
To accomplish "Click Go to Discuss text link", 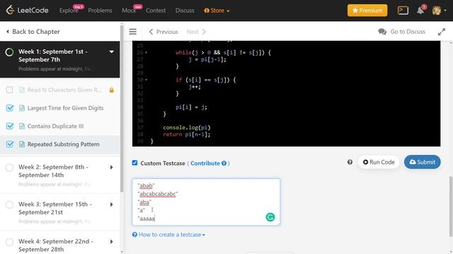I will (408, 32).
